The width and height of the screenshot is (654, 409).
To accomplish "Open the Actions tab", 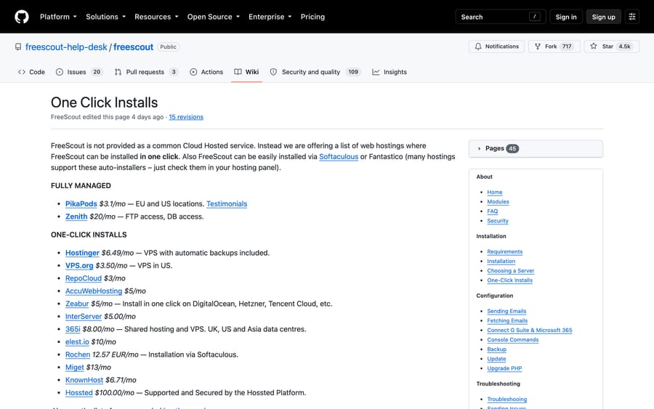I will click(x=206, y=72).
